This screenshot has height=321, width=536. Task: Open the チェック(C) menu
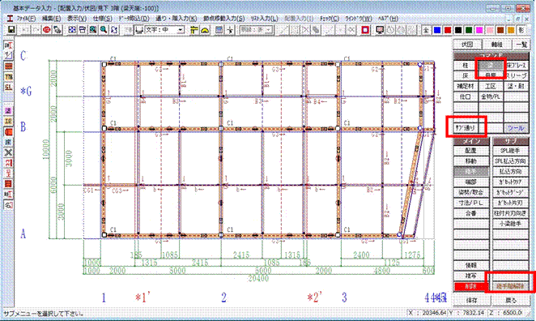[330, 19]
